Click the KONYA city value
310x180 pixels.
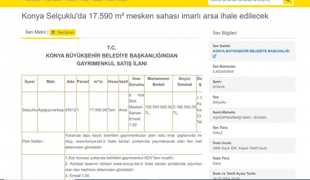tap(218, 87)
